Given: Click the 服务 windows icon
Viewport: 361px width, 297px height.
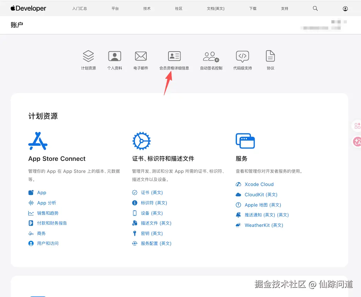Looking at the screenshot, I should (245, 141).
